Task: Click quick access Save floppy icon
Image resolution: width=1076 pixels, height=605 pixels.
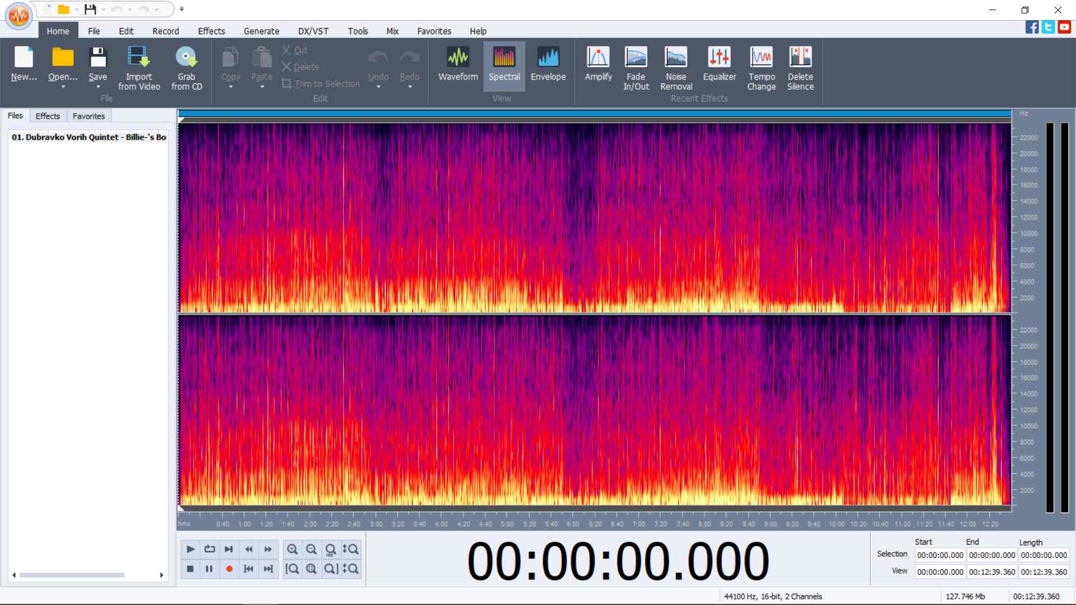Action: pyautogui.click(x=90, y=9)
